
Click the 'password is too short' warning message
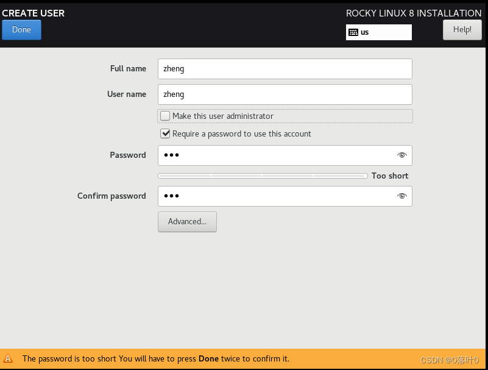155,359
